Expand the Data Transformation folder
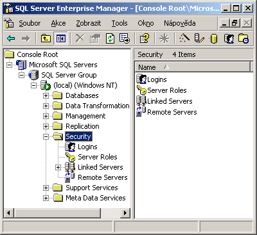Image resolution: width=257 pixels, height=235 pixels. pos(46,106)
